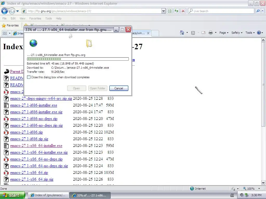Open the Favorites menu
Screen dimensions: 266x199
(35, 18)
